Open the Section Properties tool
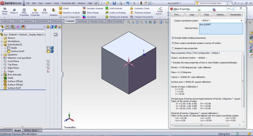Image resolution: width=253 pixels, height=136 pixels. [35, 12]
